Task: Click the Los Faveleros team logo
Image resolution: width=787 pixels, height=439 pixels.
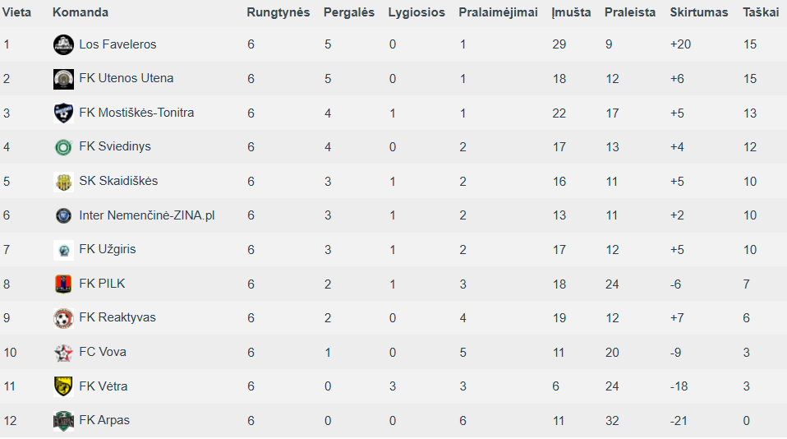Action: (63, 44)
